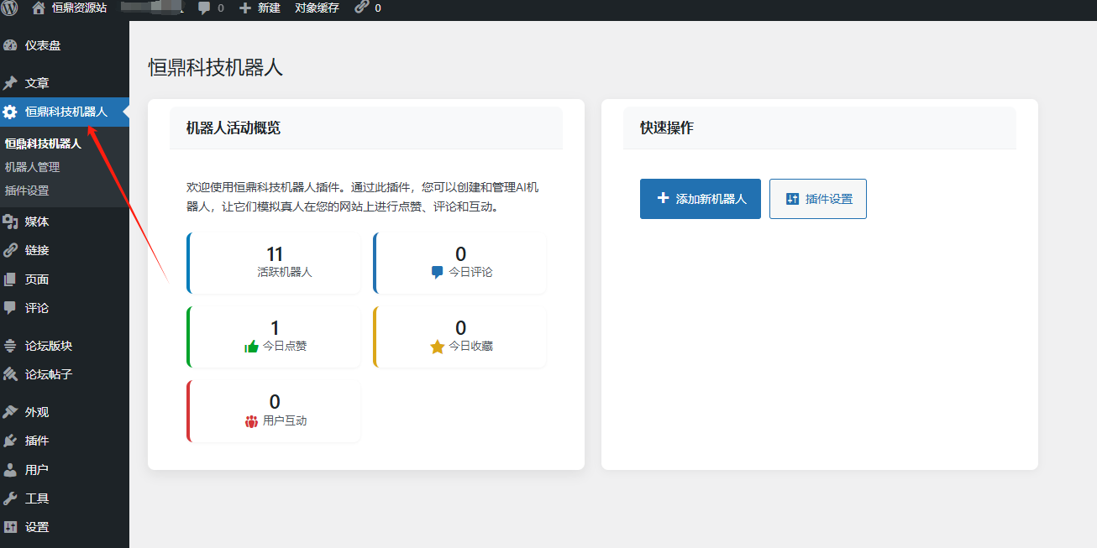The image size is (1097, 548).
Task: Open the WordPress logo menu
Action: (x=10, y=8)
